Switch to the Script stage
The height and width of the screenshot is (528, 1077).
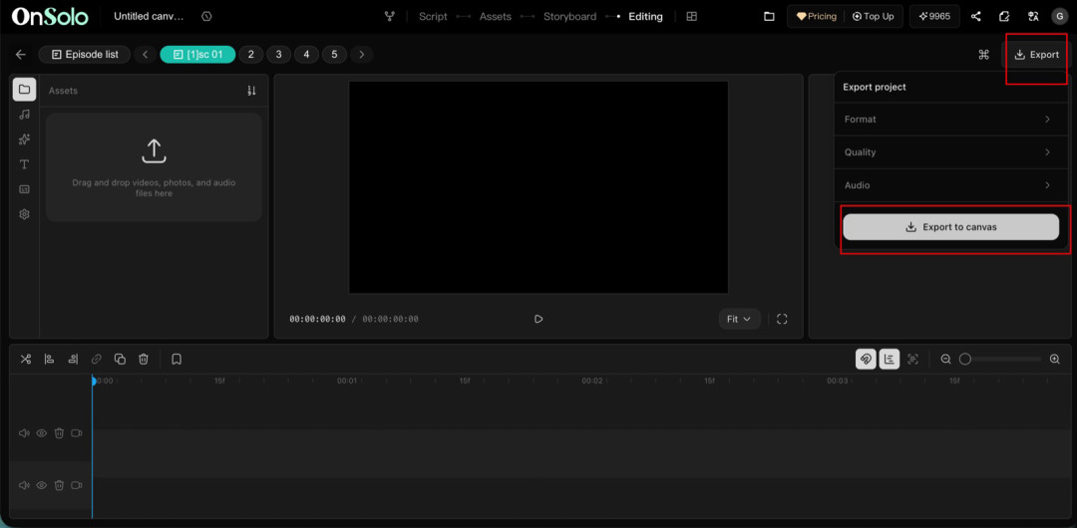[x=433, y=17]
